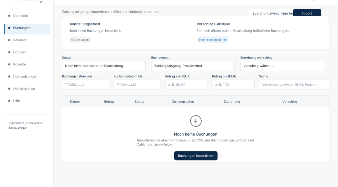Click the Vorschlag column header
Image resolution: width=338 pixels, height=187 pixels.
pos(290,102)
